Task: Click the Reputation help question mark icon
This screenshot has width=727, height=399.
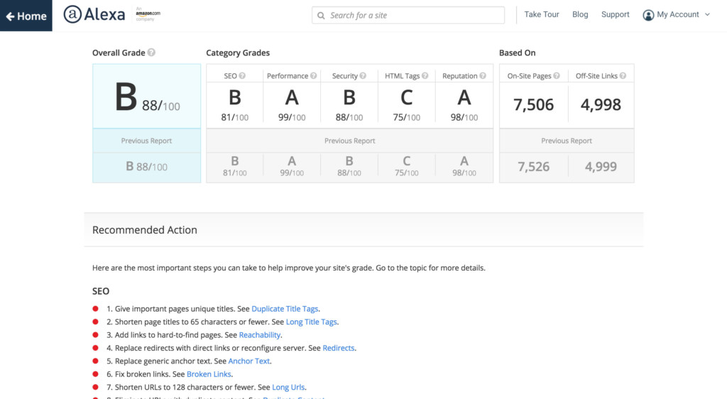Action: (x=483, y=76)
